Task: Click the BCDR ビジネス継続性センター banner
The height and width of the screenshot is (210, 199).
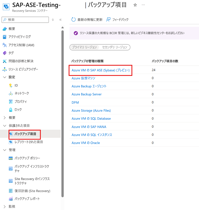Action: click(x=134, y=33)
